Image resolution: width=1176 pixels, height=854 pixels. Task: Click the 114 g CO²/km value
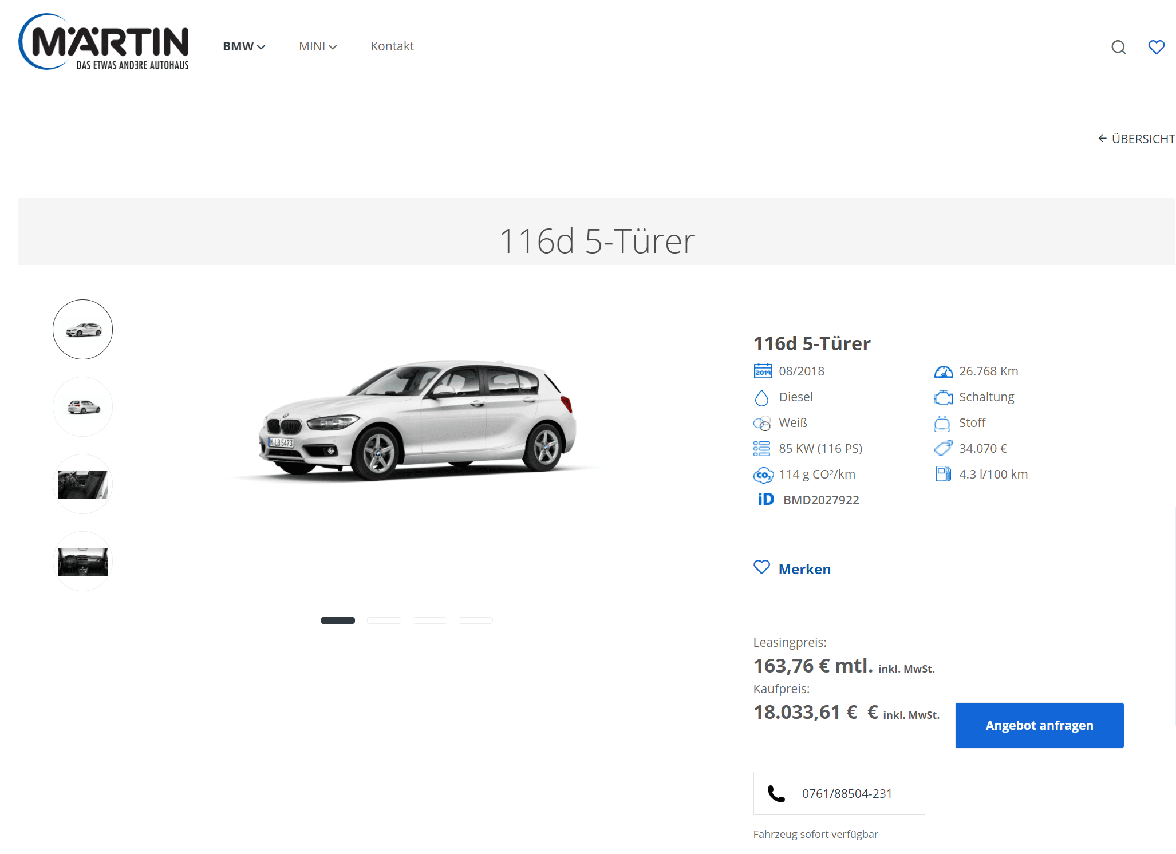coord(817,475)
